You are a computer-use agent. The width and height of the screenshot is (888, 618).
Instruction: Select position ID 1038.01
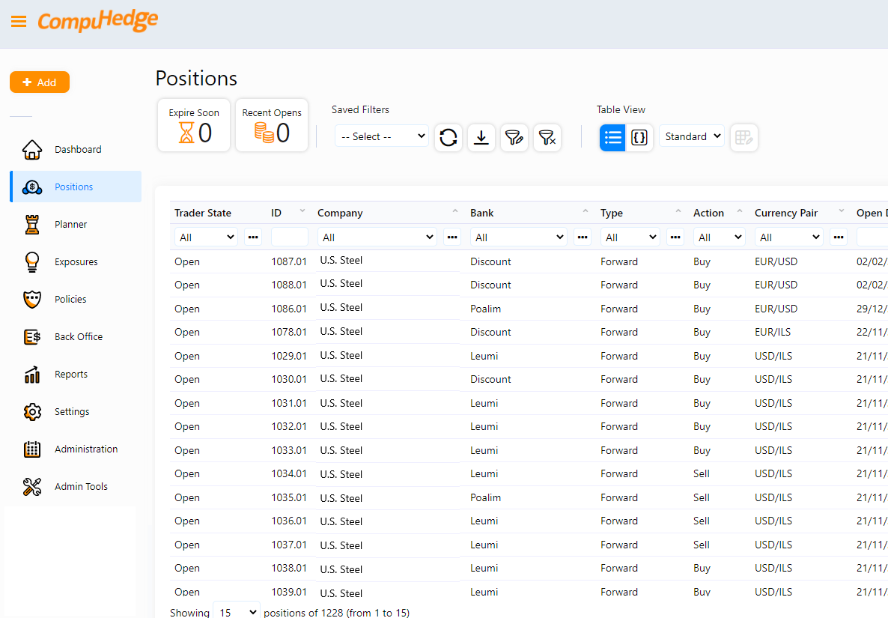coord(289,568)
